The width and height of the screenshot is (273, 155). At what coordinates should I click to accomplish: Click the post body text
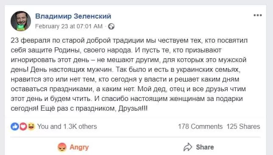point(129,74)
